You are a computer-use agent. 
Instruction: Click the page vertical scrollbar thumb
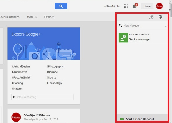[x=170, y=10]
